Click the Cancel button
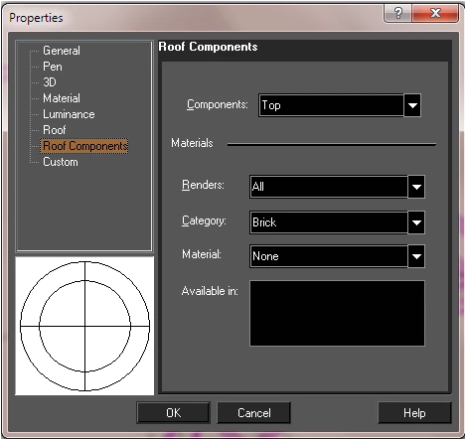 tap(254, 413)
